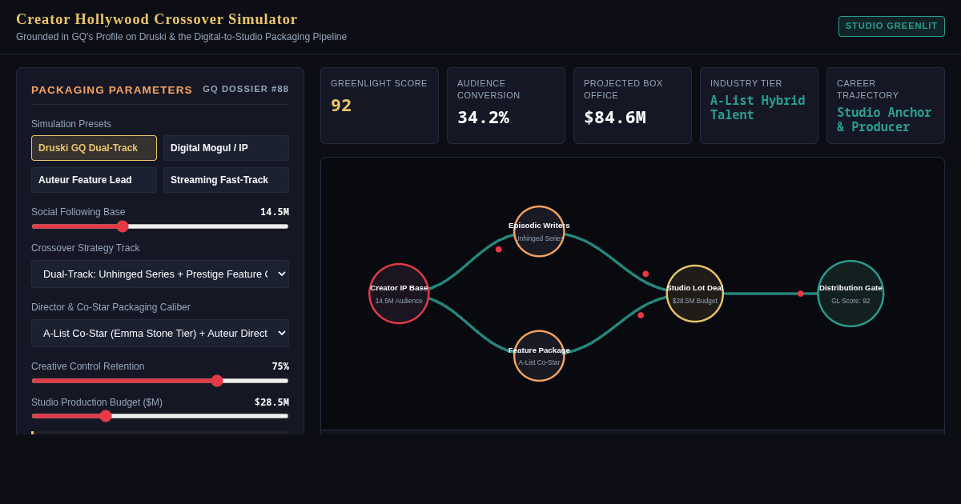The width and height of the screenshot is (961, 504).
Task: Click the Packaging Parameters heading
Action: click(x=112, y=90)
